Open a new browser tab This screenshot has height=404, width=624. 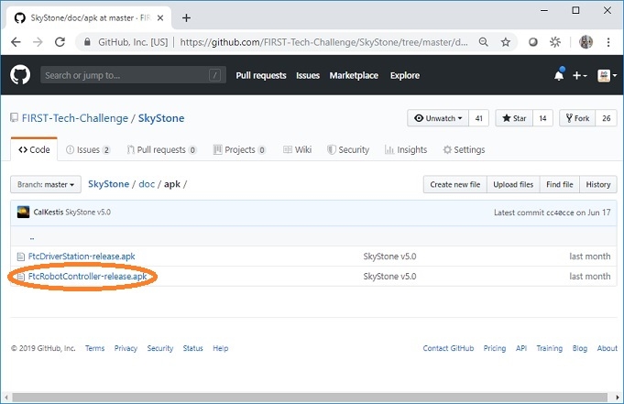tap(187, 17)
